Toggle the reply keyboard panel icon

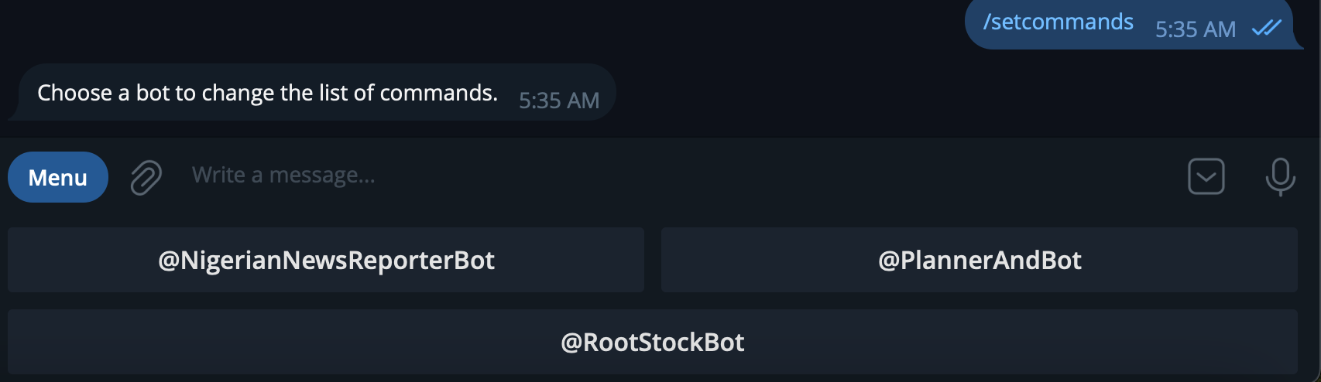tap(1206, 177)
